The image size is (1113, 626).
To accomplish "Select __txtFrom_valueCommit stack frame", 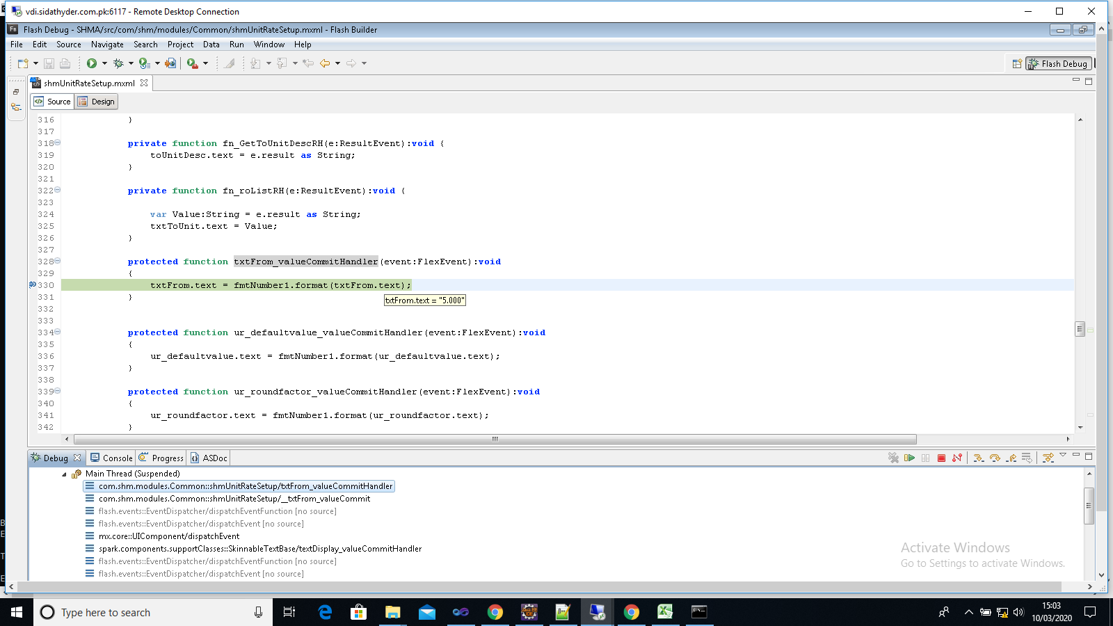I will (x=227, y=499).
